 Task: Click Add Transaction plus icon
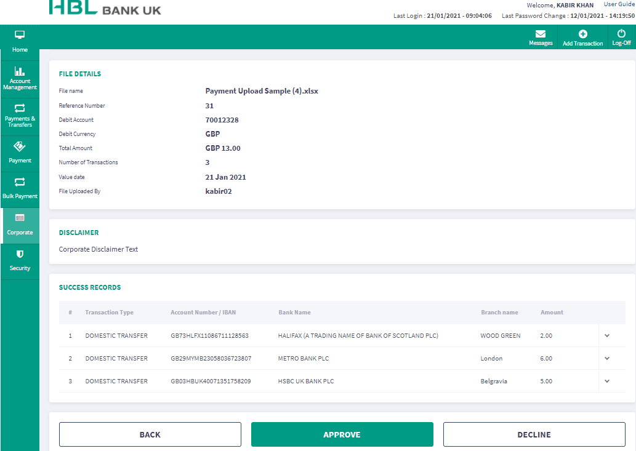click(583, 34)
